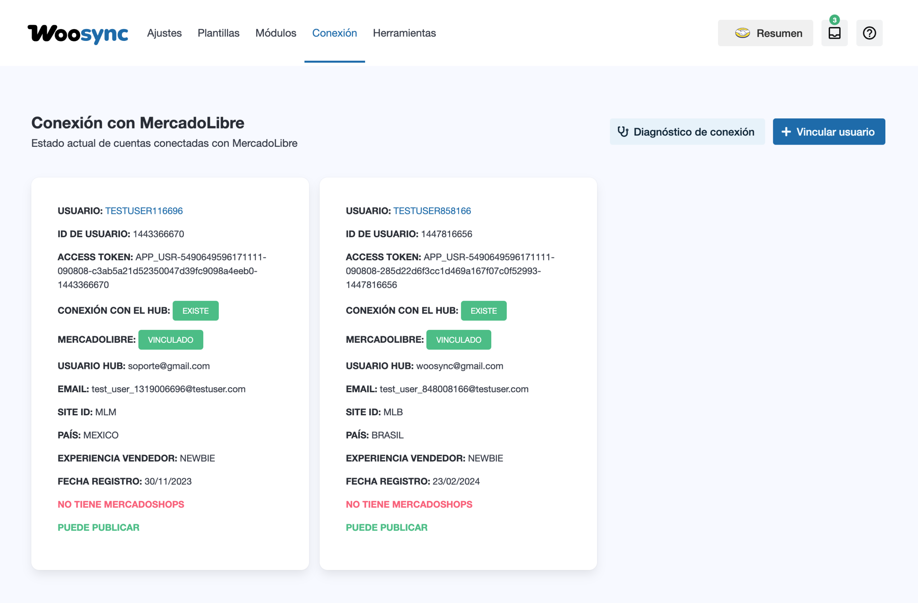Image resolution: width=918 pixels, height=603 pixels.
Task: Open TESTUSER116696 user link
Action: (x=144, y=211)
